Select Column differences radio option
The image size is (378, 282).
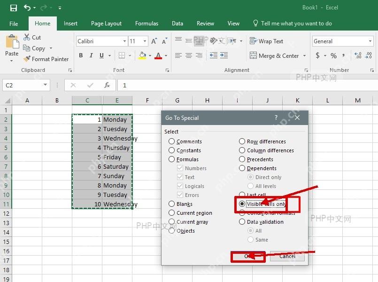(242, 150)
